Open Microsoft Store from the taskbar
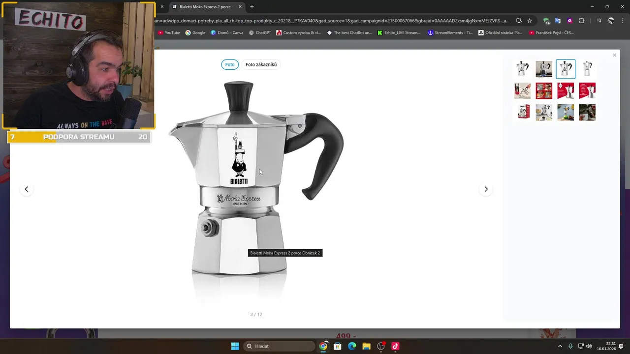Viewport: 630px width, 354px height. pos(337,346)
